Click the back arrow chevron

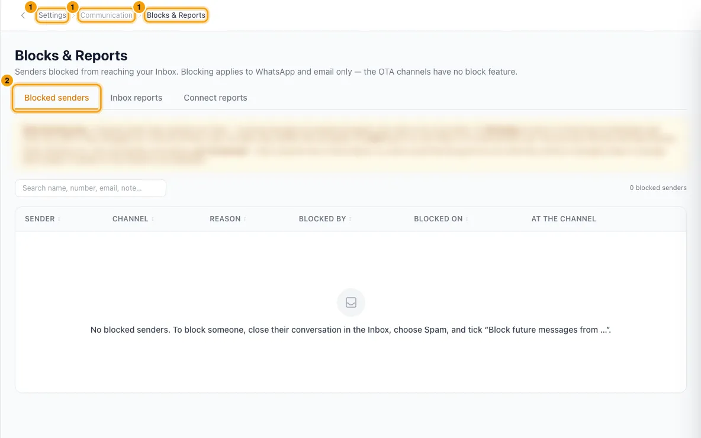click(x=23, y=15)
